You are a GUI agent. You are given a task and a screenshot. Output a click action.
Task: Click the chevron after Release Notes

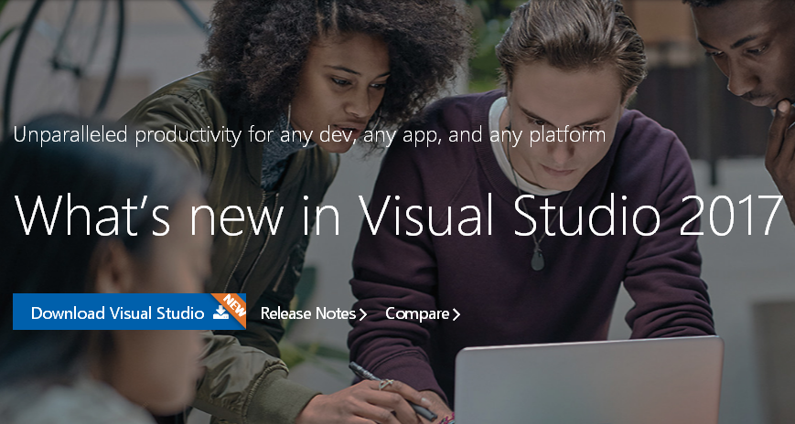[362, 314]
